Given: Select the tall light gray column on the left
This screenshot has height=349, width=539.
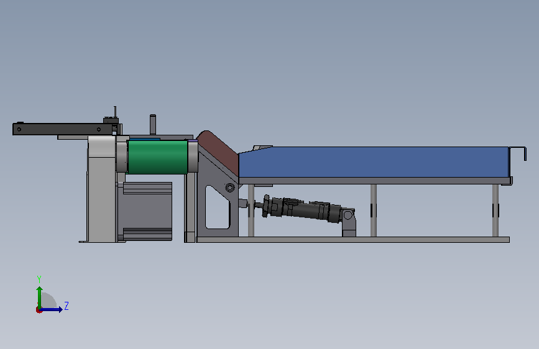Looking at the screenshot, I should [102, 189].
